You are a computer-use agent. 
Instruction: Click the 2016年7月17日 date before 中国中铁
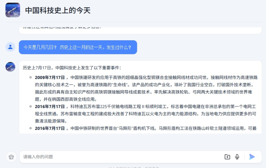tap(50, 128)
